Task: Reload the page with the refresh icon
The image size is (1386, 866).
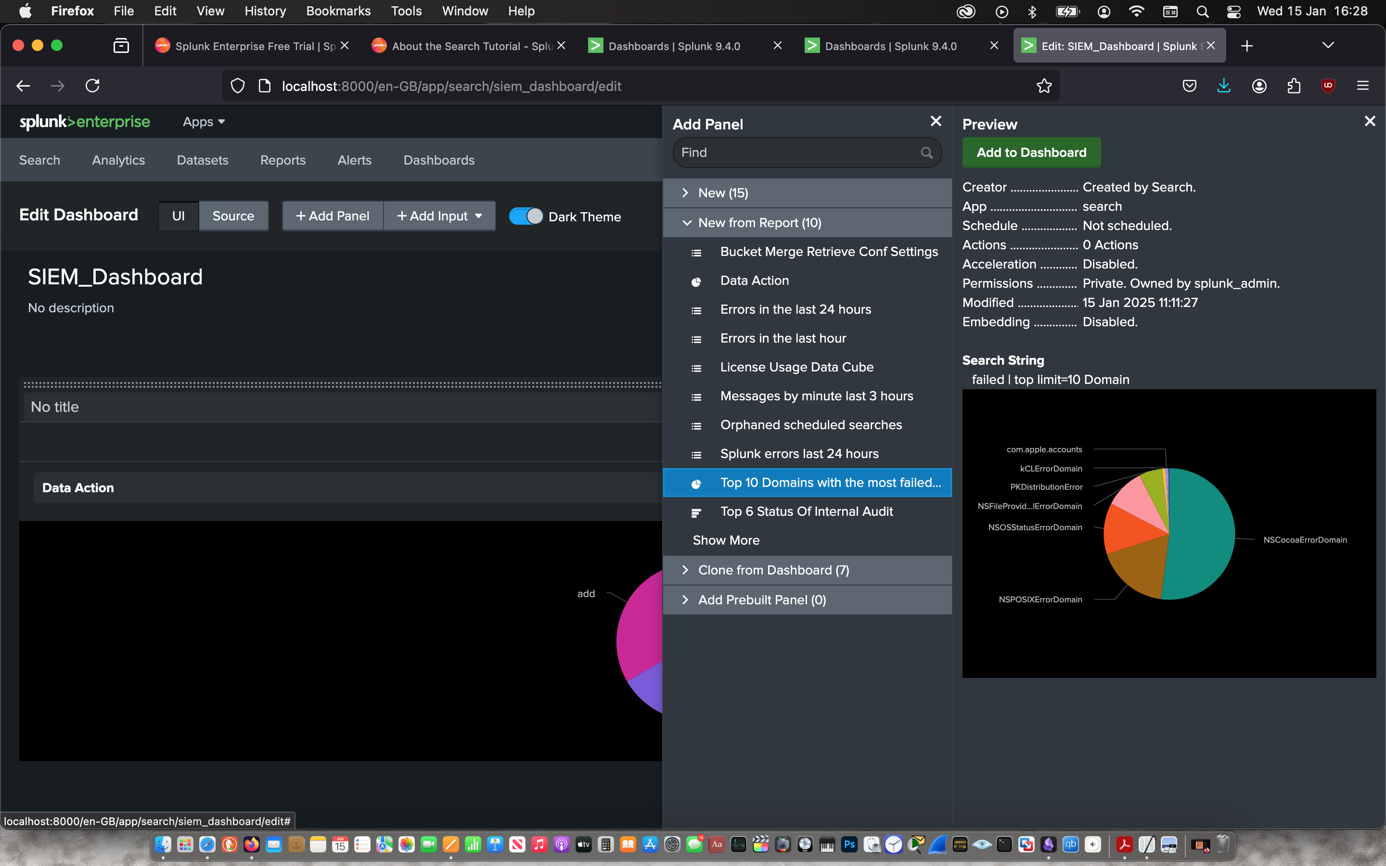Action: coord(92,86)
